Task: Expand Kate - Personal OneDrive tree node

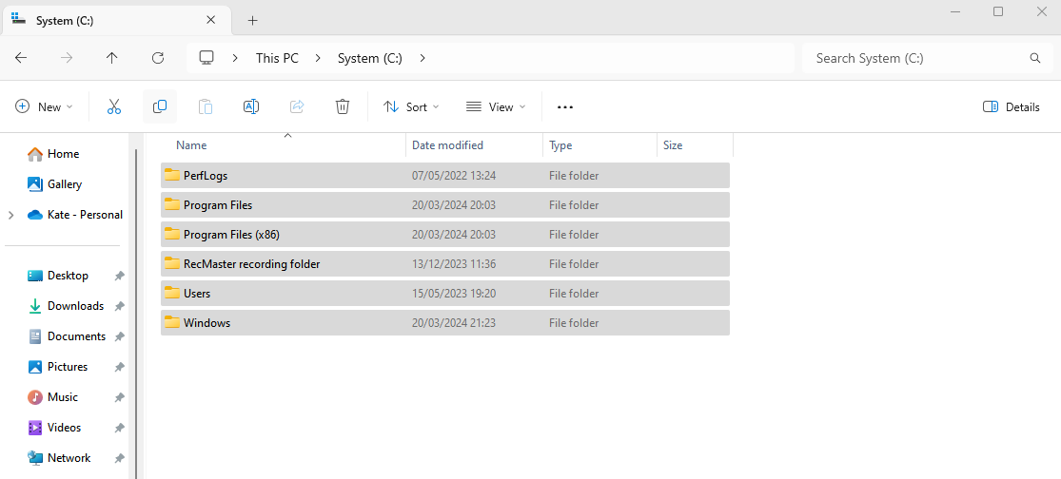Action: [11, 215]
